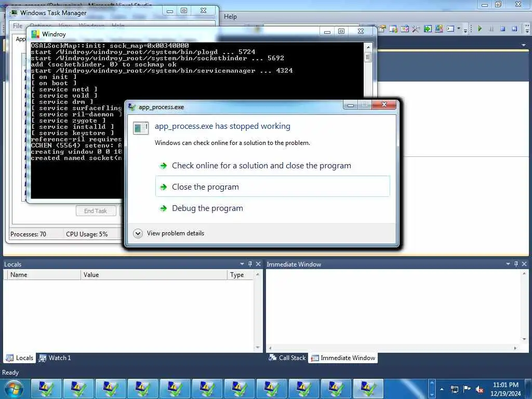Viewport: 532px width, 399px height.
Task: Toggle auto-hide pin on the Locals panel
Action: [x=250, y=264]
